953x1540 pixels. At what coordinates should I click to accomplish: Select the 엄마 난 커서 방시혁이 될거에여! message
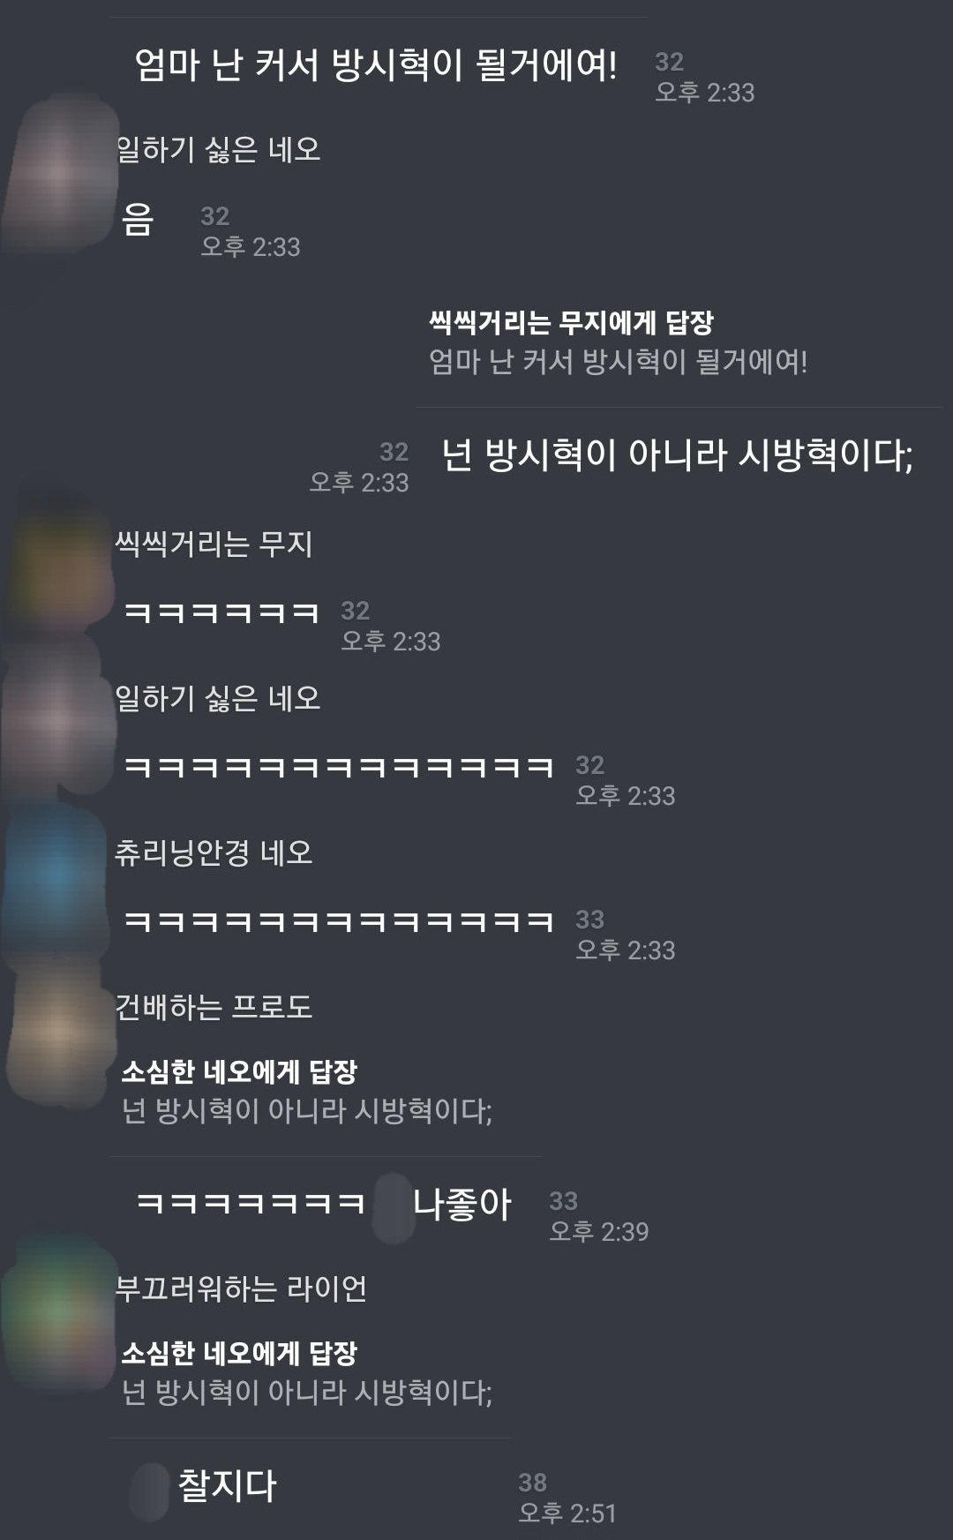[376, 65]
